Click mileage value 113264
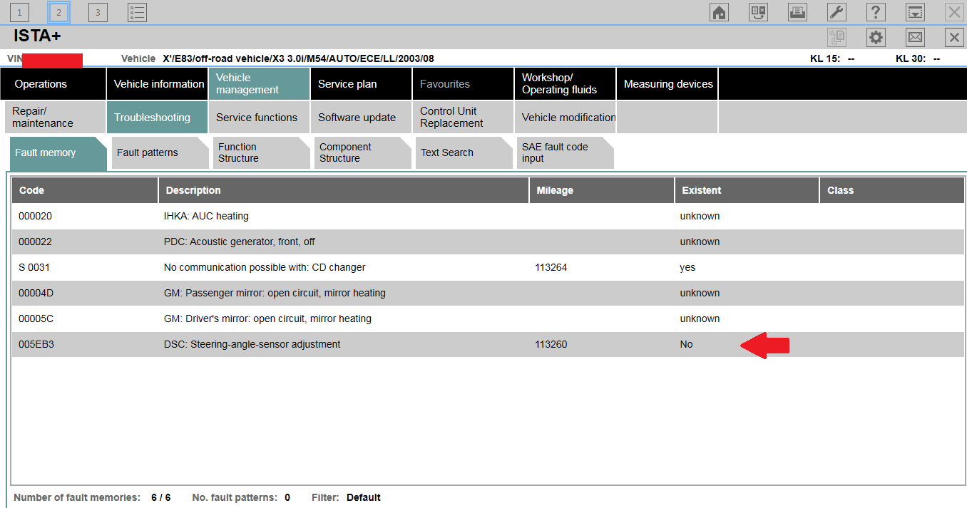 click(551, 267)
